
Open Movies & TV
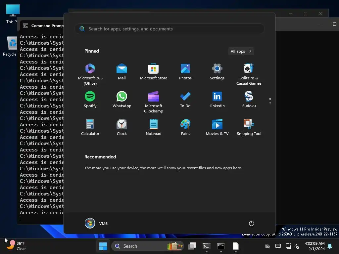(x=217, y=127)
